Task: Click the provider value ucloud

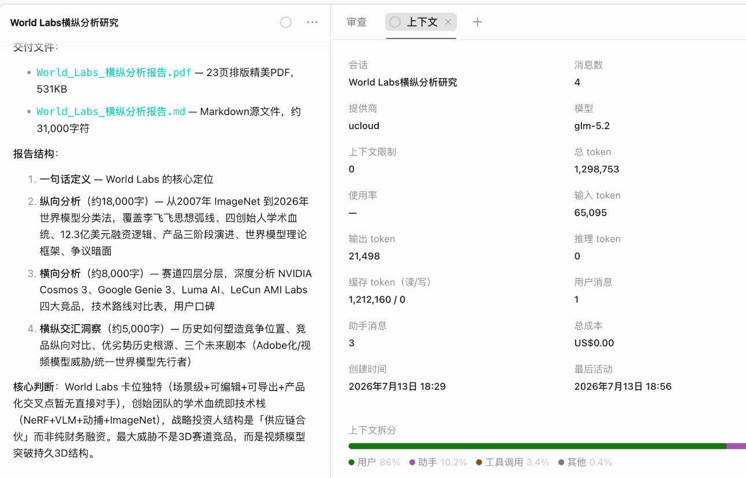Action: [x=364, y=126]
